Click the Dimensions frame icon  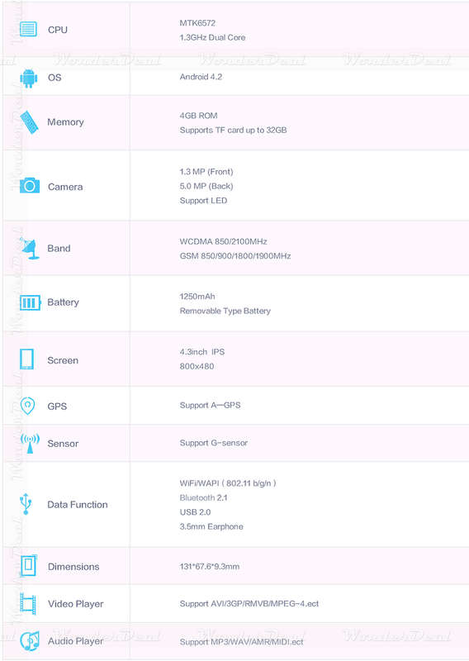pyautogui.click(x=28, y=564)
